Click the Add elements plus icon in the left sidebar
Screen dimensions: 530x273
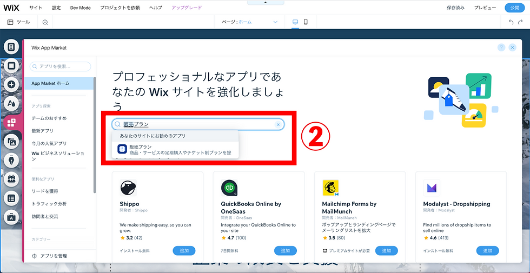pos(11,84)
